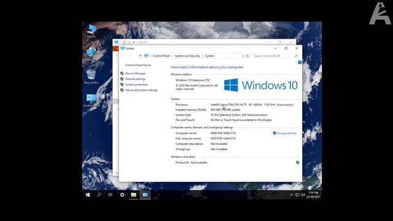Click the Processor value text
Screen dimensions: 393x221
coord(252,105)
